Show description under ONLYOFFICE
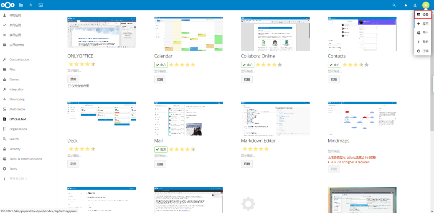434x213 pixels. click(x=74, y=70)
